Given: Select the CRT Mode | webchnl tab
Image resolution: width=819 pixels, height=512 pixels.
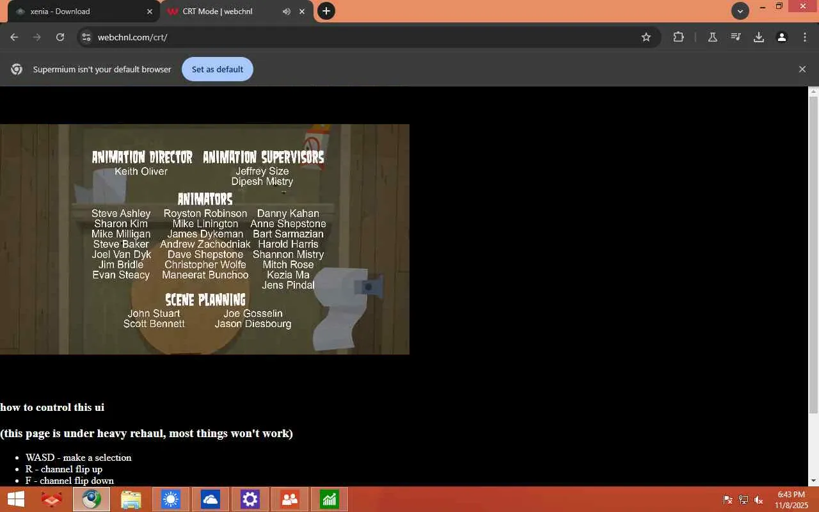Looking at the screenshot, I should [237, 12].
